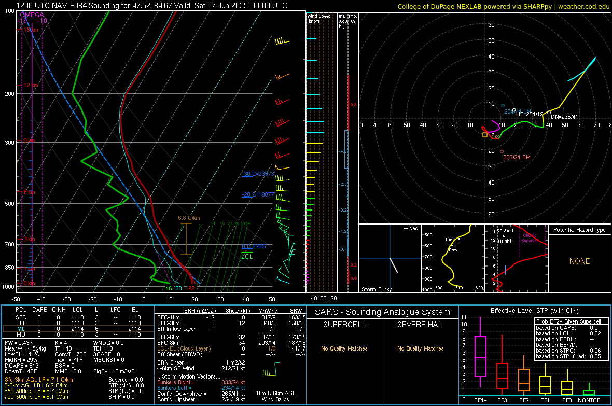612x406 pixels.
Task: Click the ML parcel row label
Action: 21,329
